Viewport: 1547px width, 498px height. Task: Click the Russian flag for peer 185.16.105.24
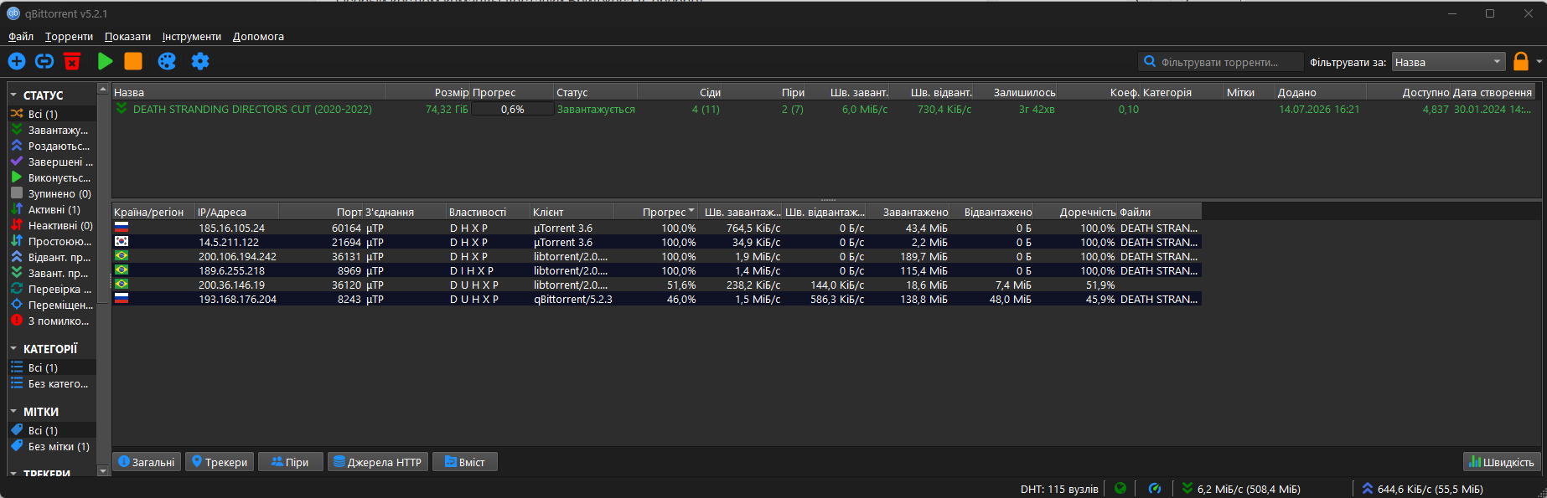122,228
